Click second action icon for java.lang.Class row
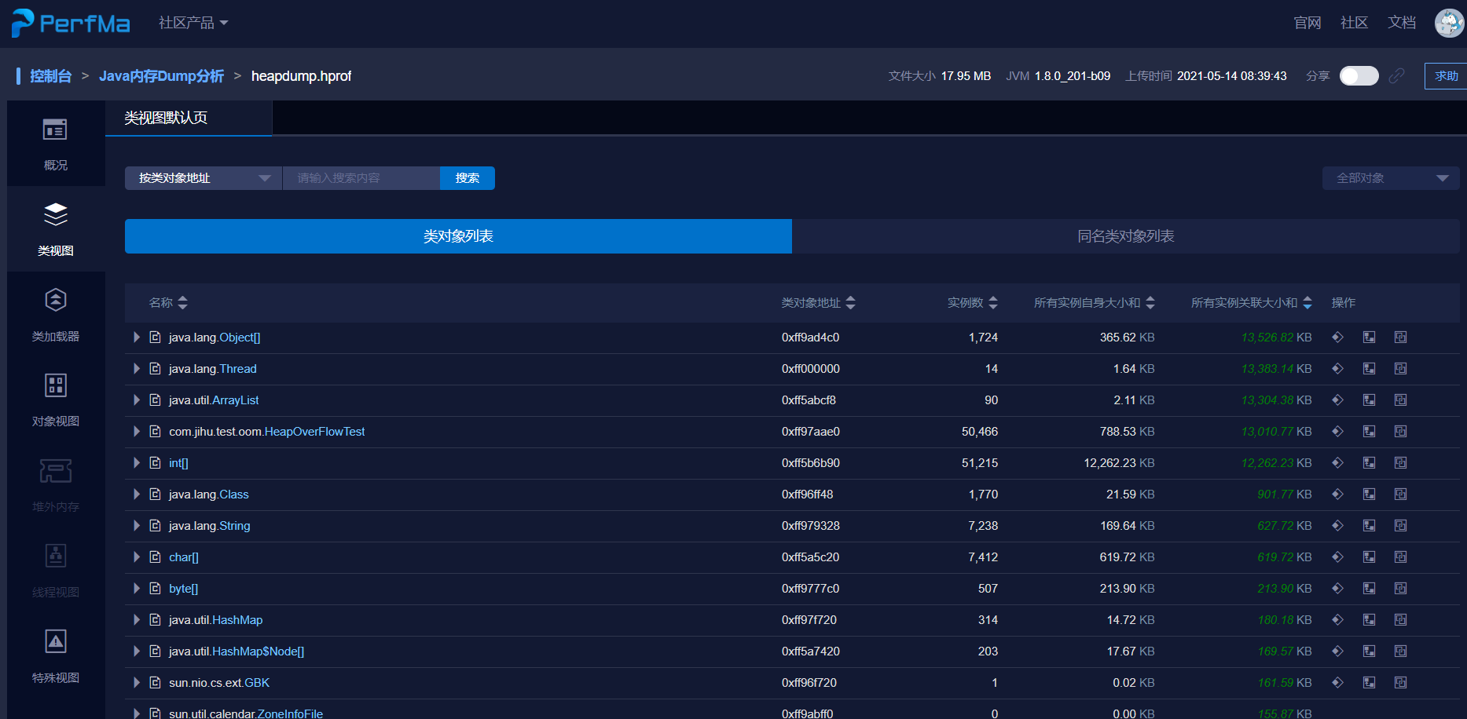 point(1369,495)
